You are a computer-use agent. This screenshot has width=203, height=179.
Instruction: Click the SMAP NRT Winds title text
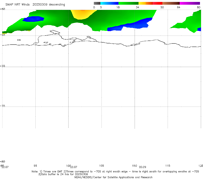point(35,4)
